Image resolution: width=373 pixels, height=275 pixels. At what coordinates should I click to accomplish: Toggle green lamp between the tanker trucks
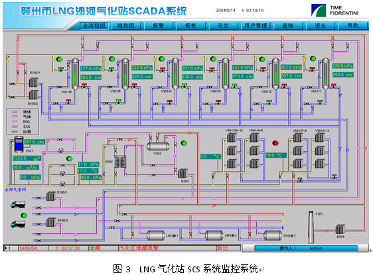[24, 215]
